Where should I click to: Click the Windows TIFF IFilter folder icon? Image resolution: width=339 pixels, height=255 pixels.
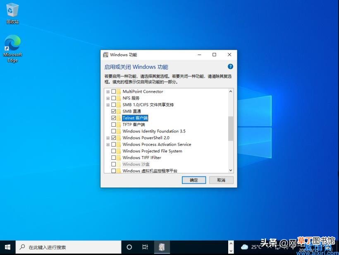pos(119,158)
